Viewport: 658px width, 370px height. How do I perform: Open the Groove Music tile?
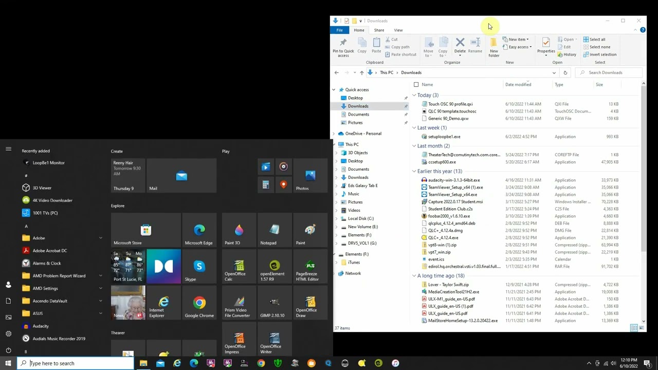point(284,166)
